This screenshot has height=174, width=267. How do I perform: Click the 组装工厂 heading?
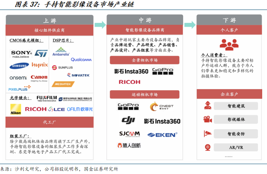coord(21,136)
